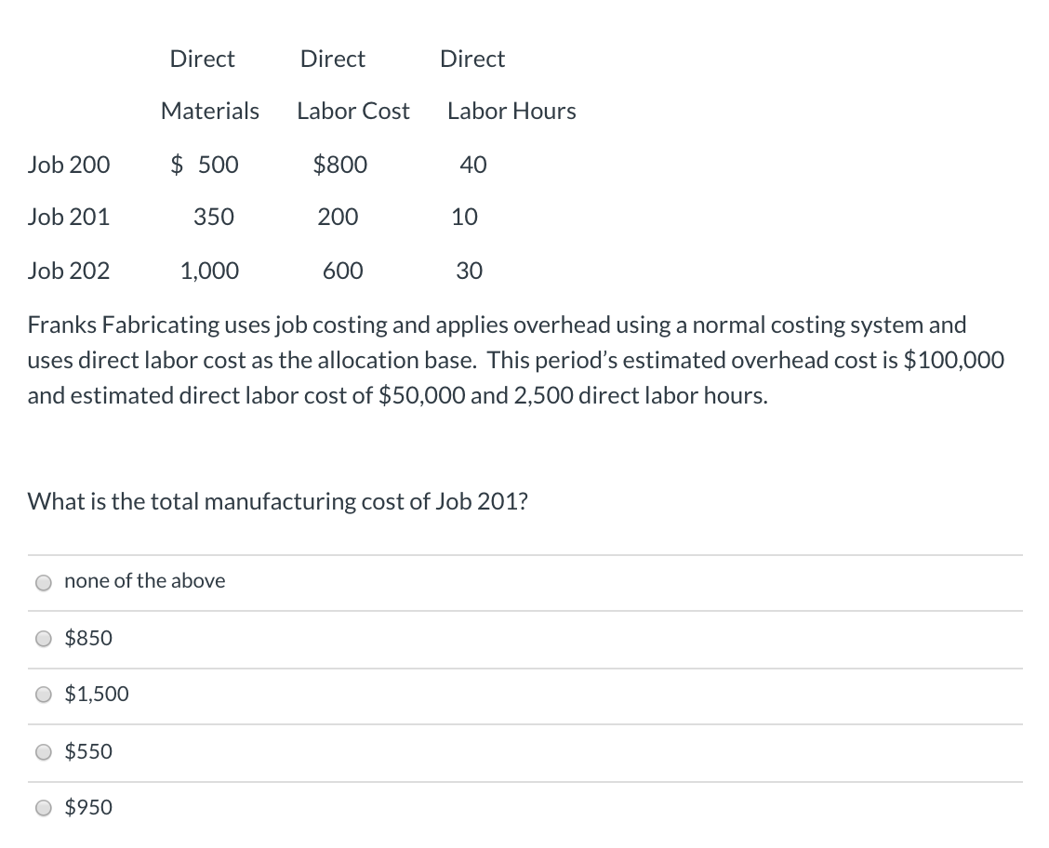
Task: Click the 'Direct Materials' column header
Action: 209,85
